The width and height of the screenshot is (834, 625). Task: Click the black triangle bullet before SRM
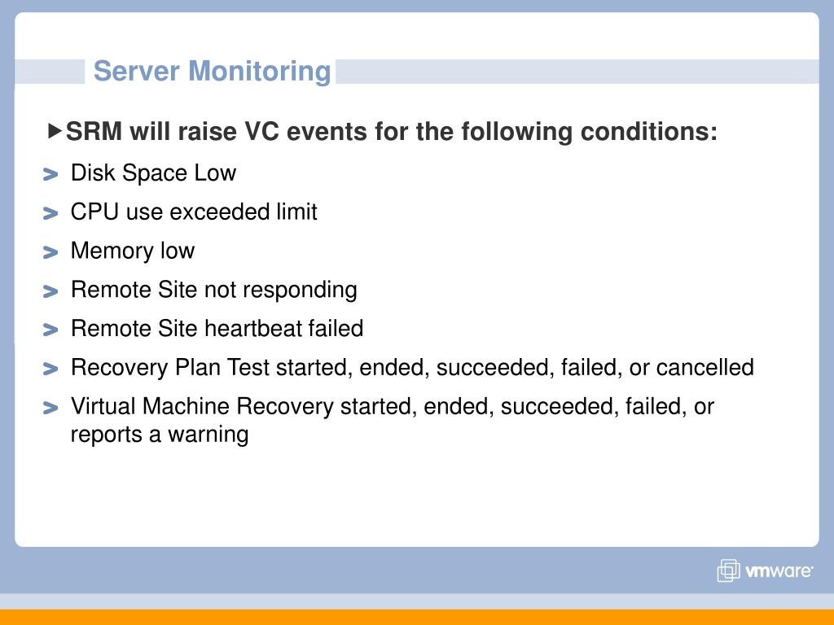(55, 131)
